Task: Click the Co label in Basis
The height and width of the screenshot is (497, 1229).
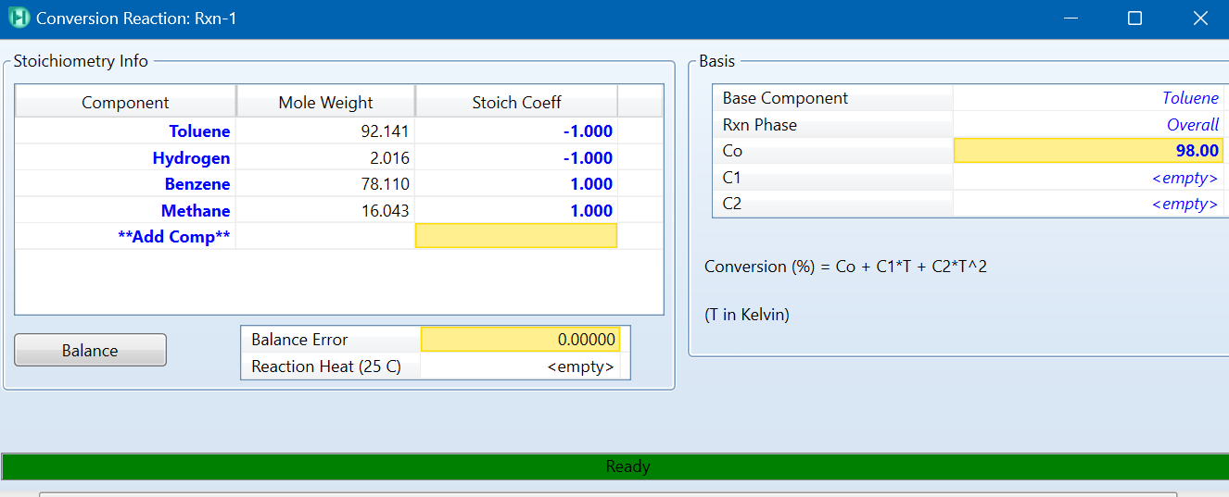Action: [732, 151]
